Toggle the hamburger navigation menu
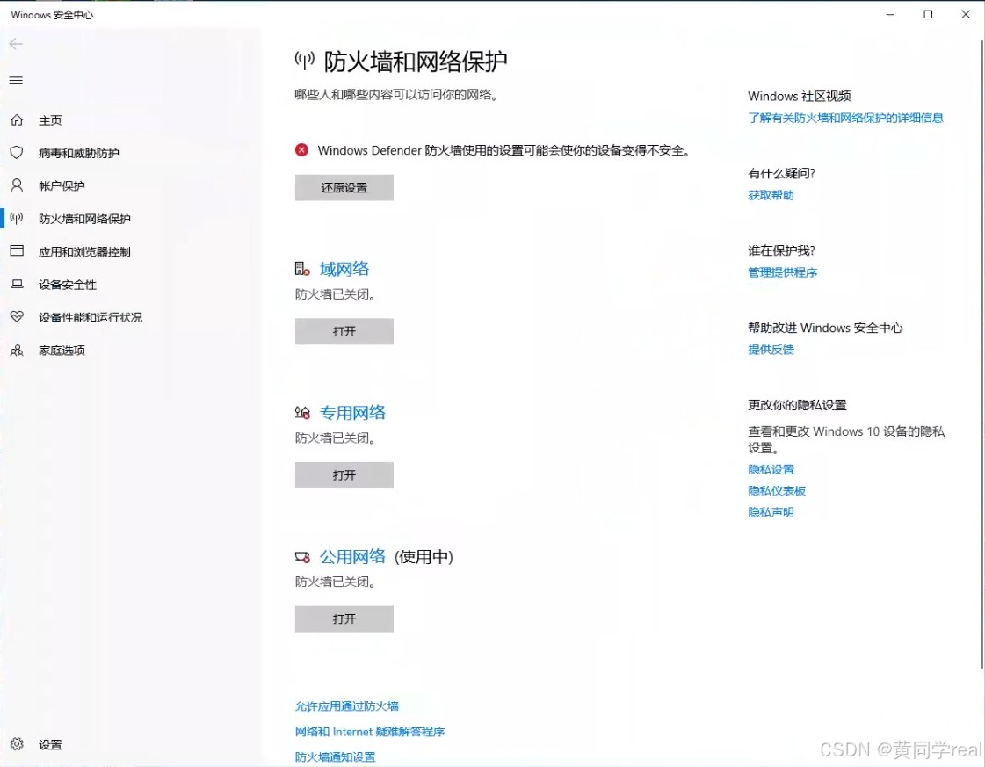The image size is (985, 767). (17, 81)
